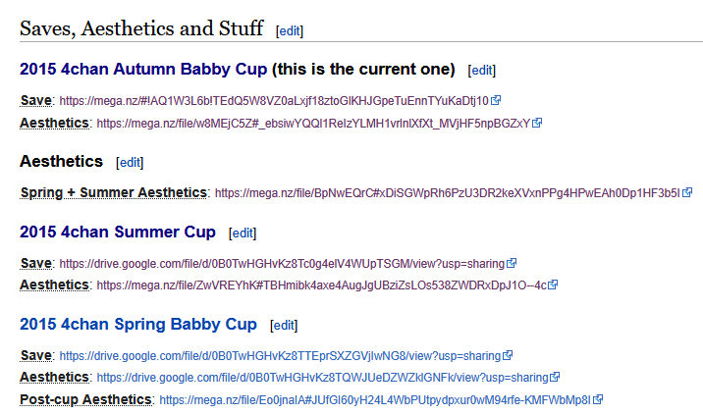Viewport: 703px width, 414px height.
Task: Open the 2015 4chan Summer Cup heading link
Action: point(118,233)
